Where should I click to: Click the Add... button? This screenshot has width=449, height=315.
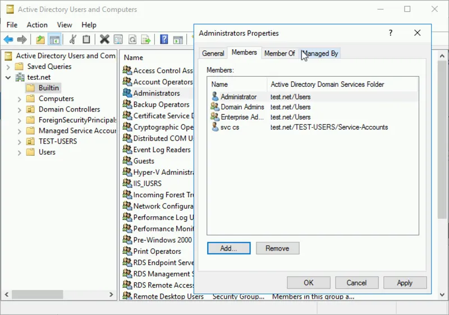(x=229, y=248)
